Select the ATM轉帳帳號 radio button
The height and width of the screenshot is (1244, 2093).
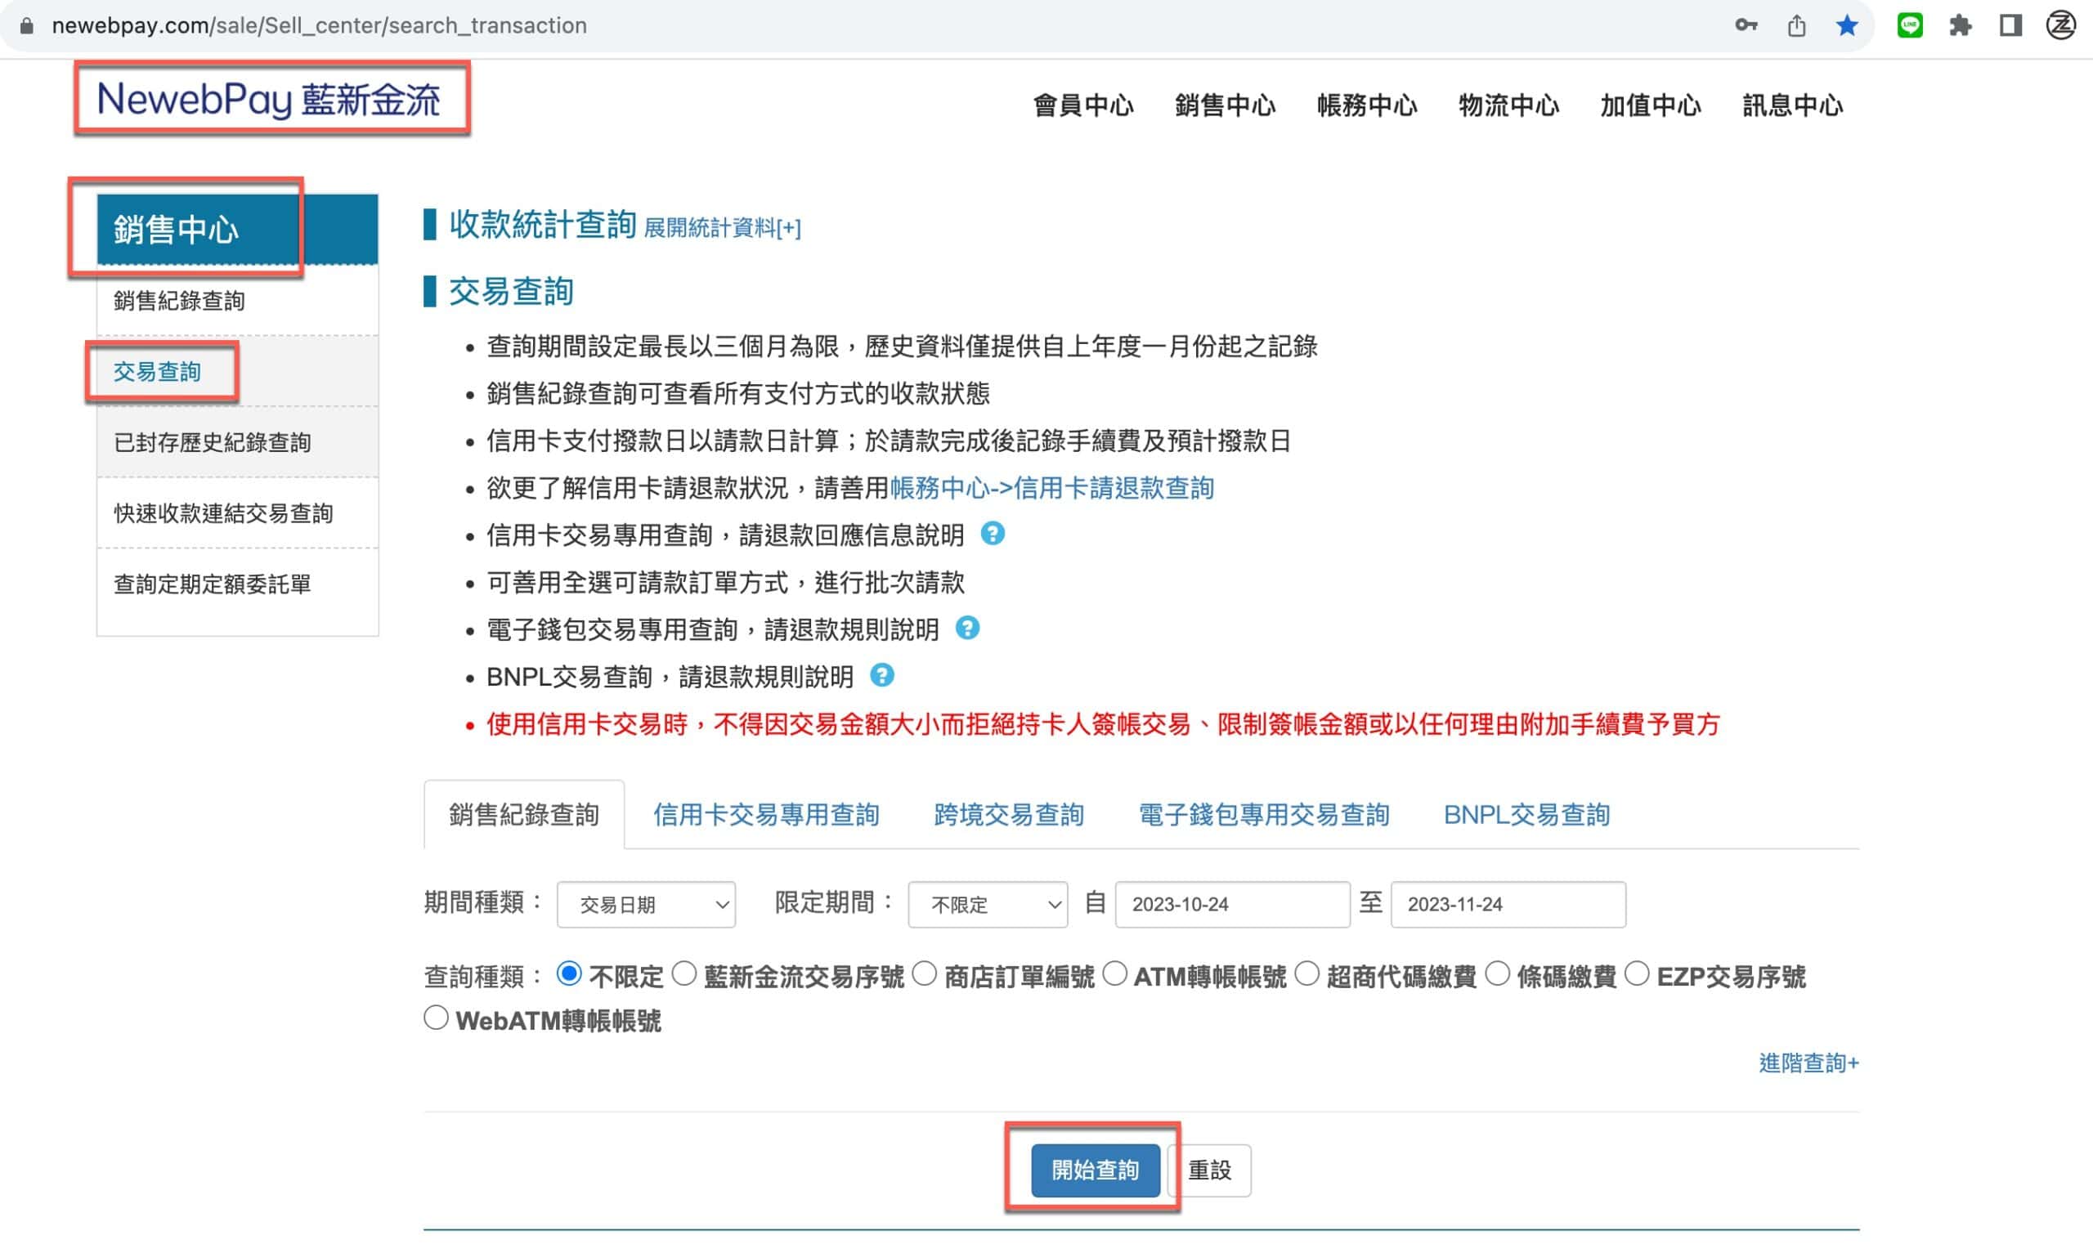pos(1114,973)
